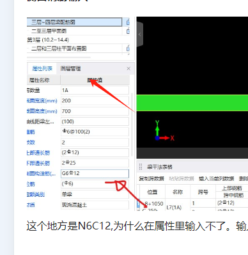Screen dimensions: 248x255
Task: Click the 下部通长筋 property name
Action: [38, 163]
